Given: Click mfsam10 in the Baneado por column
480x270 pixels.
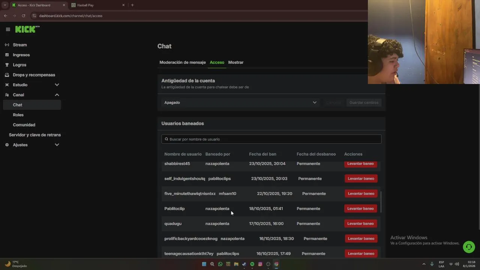Looking at the screenshot, I should click(x=228, y=193).
